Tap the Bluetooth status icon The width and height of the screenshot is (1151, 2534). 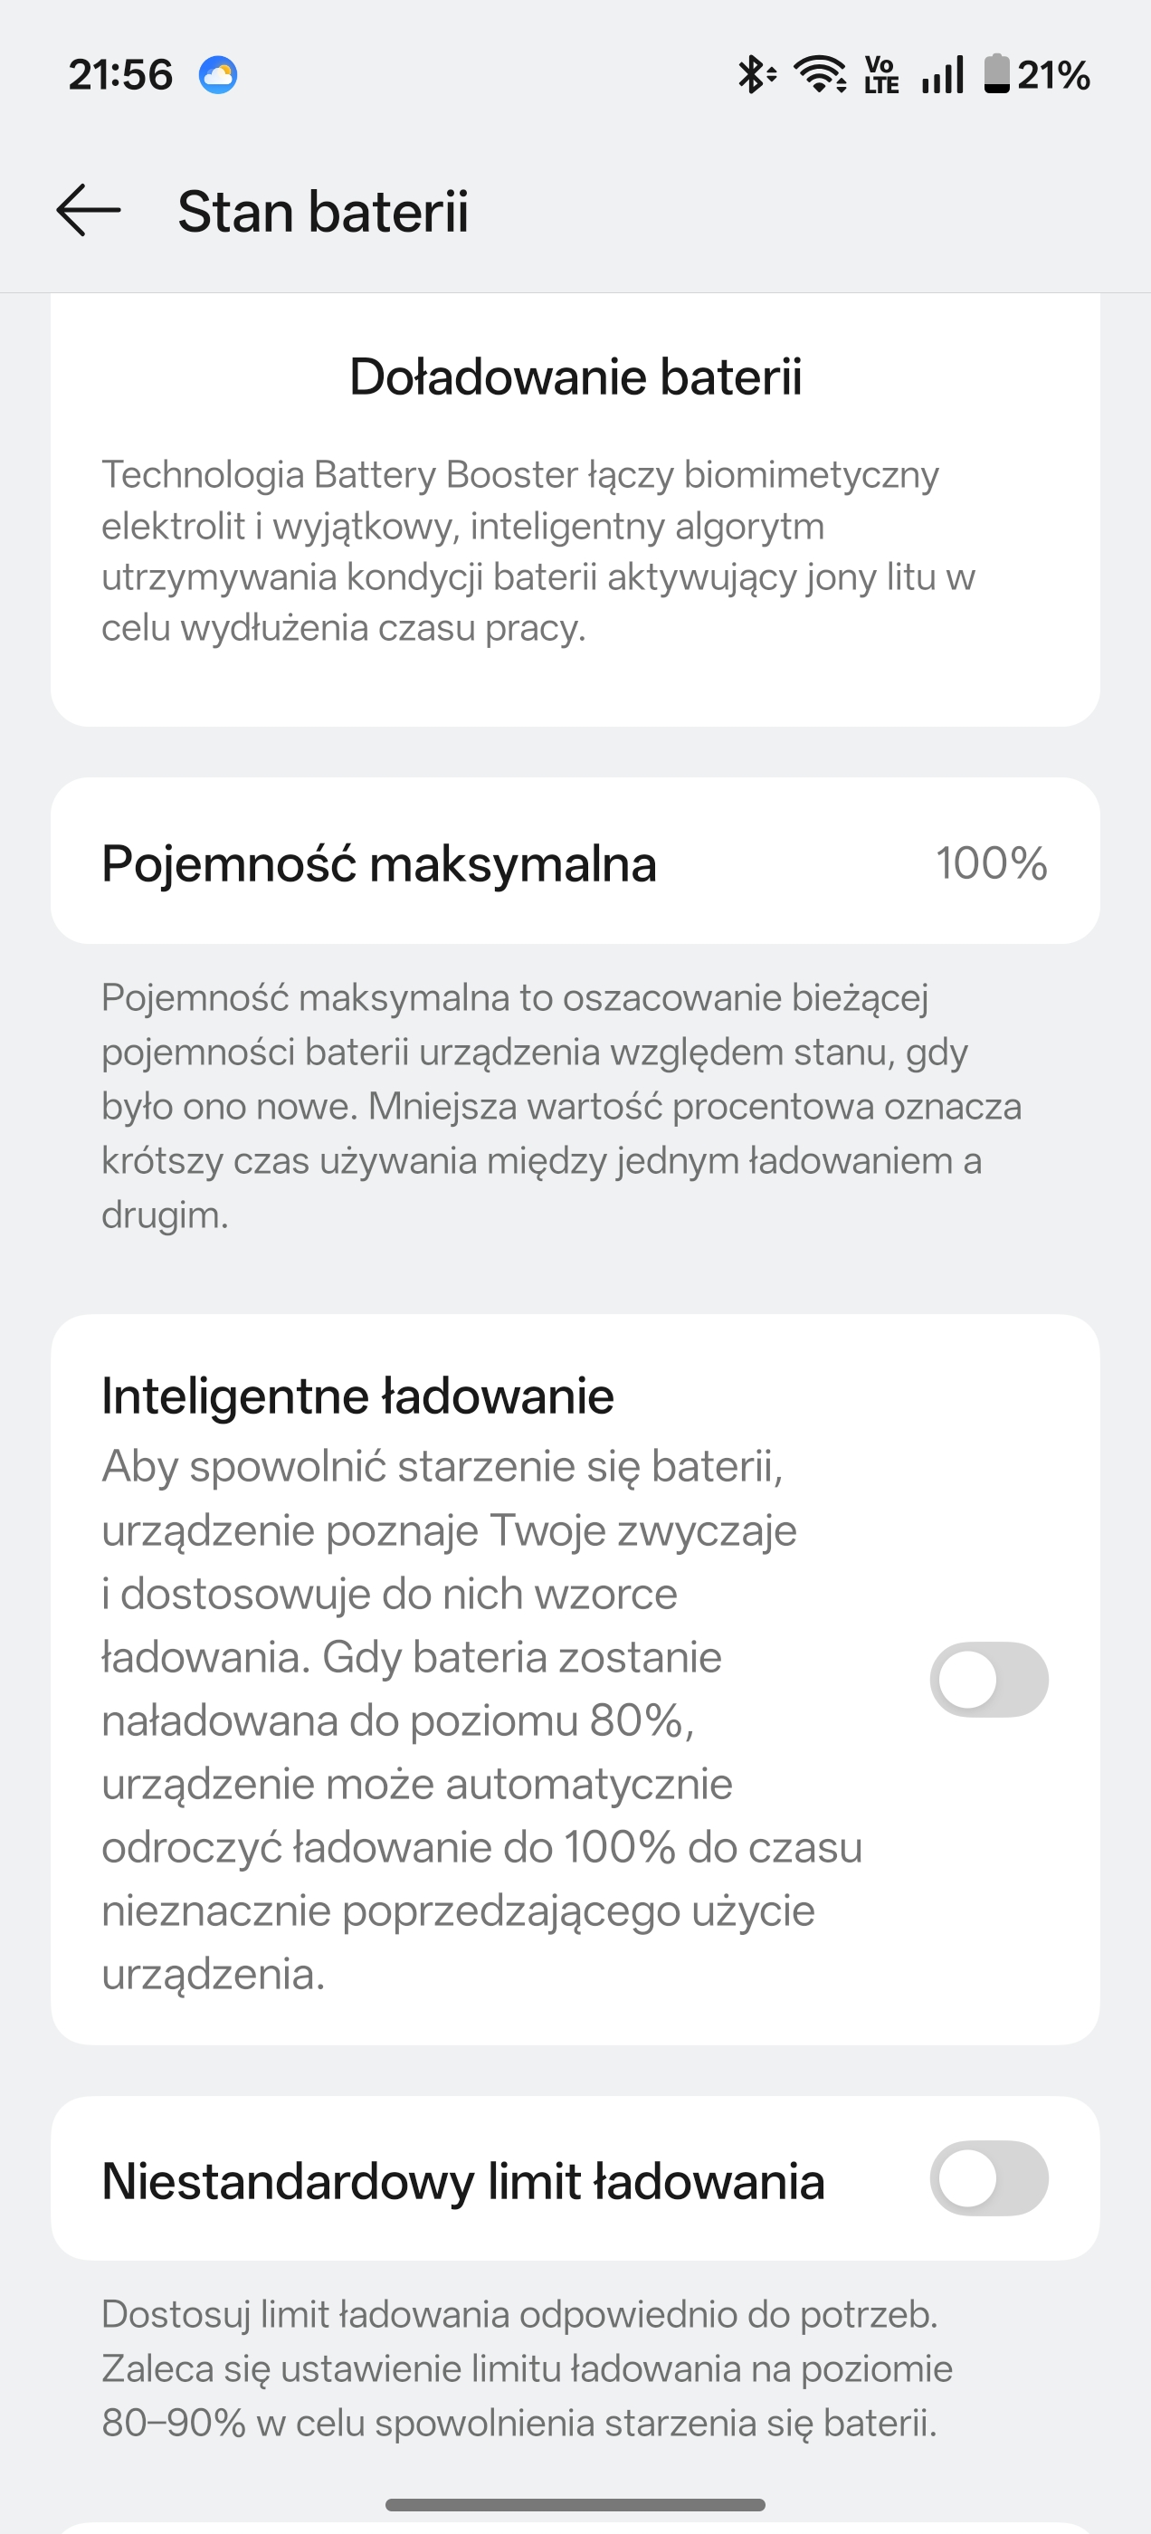tap(756, 75)
